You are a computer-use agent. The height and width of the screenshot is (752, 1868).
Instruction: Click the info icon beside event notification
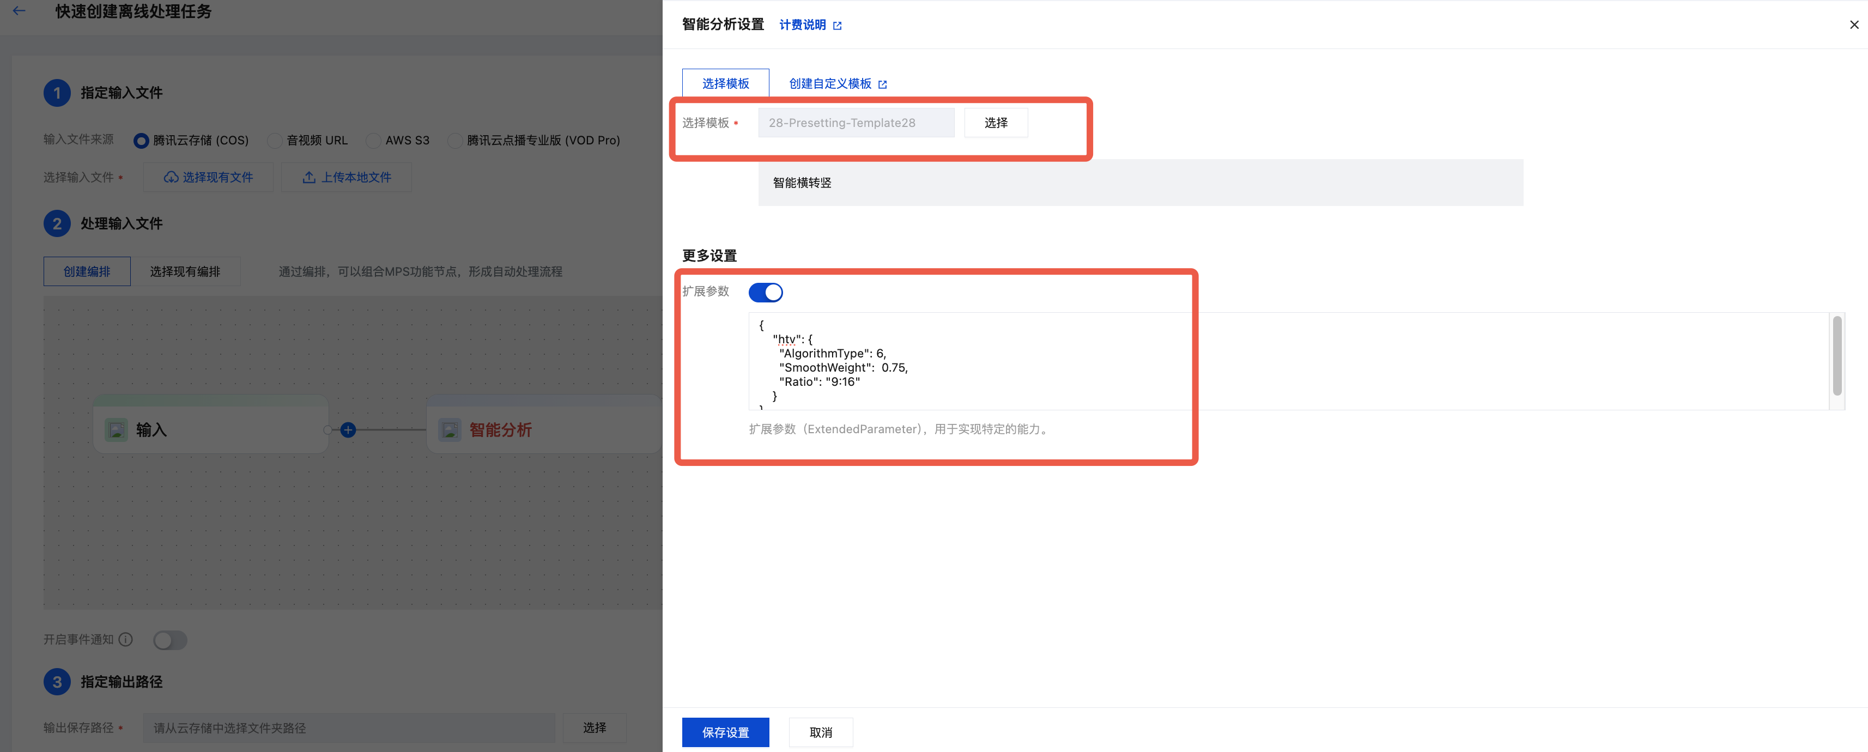pyautogui.click(x=125, y=639)
